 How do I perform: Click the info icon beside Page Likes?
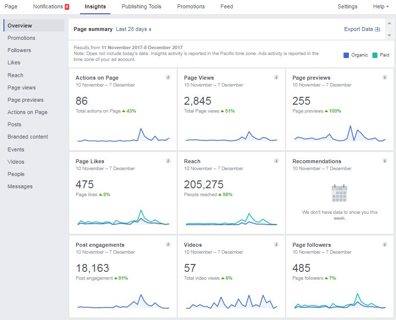click(168, 161)
